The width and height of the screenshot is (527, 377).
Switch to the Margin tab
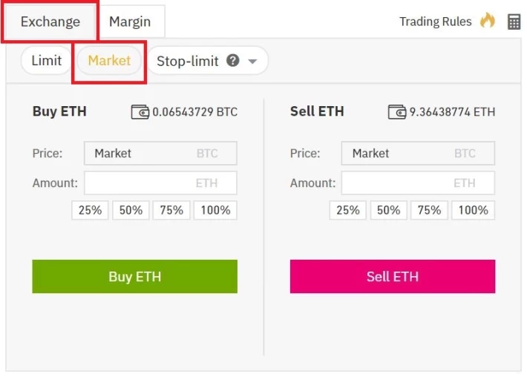point(130,22)
